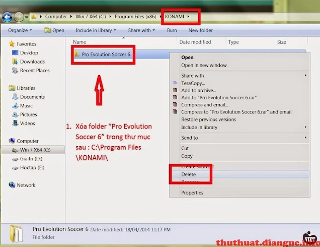Viewport: 320px width, 247px height.
Task: Click the Computer icon in sidebar
Action: [12, 141]
